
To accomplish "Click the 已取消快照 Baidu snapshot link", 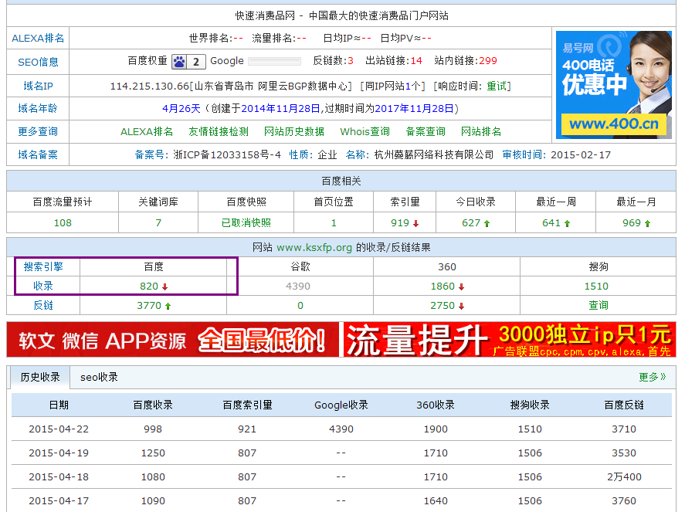I will [x=246, y=222].
